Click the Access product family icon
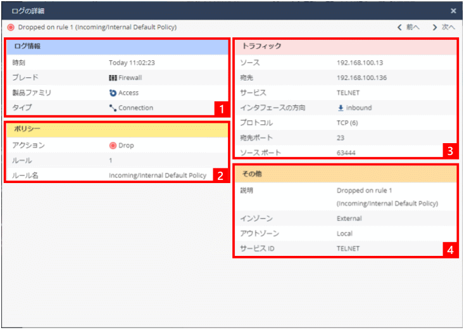 pyautogui.click(x=113, y=93)
